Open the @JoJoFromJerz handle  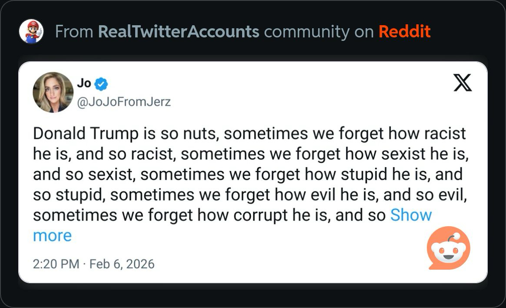[x=124, y=102]
